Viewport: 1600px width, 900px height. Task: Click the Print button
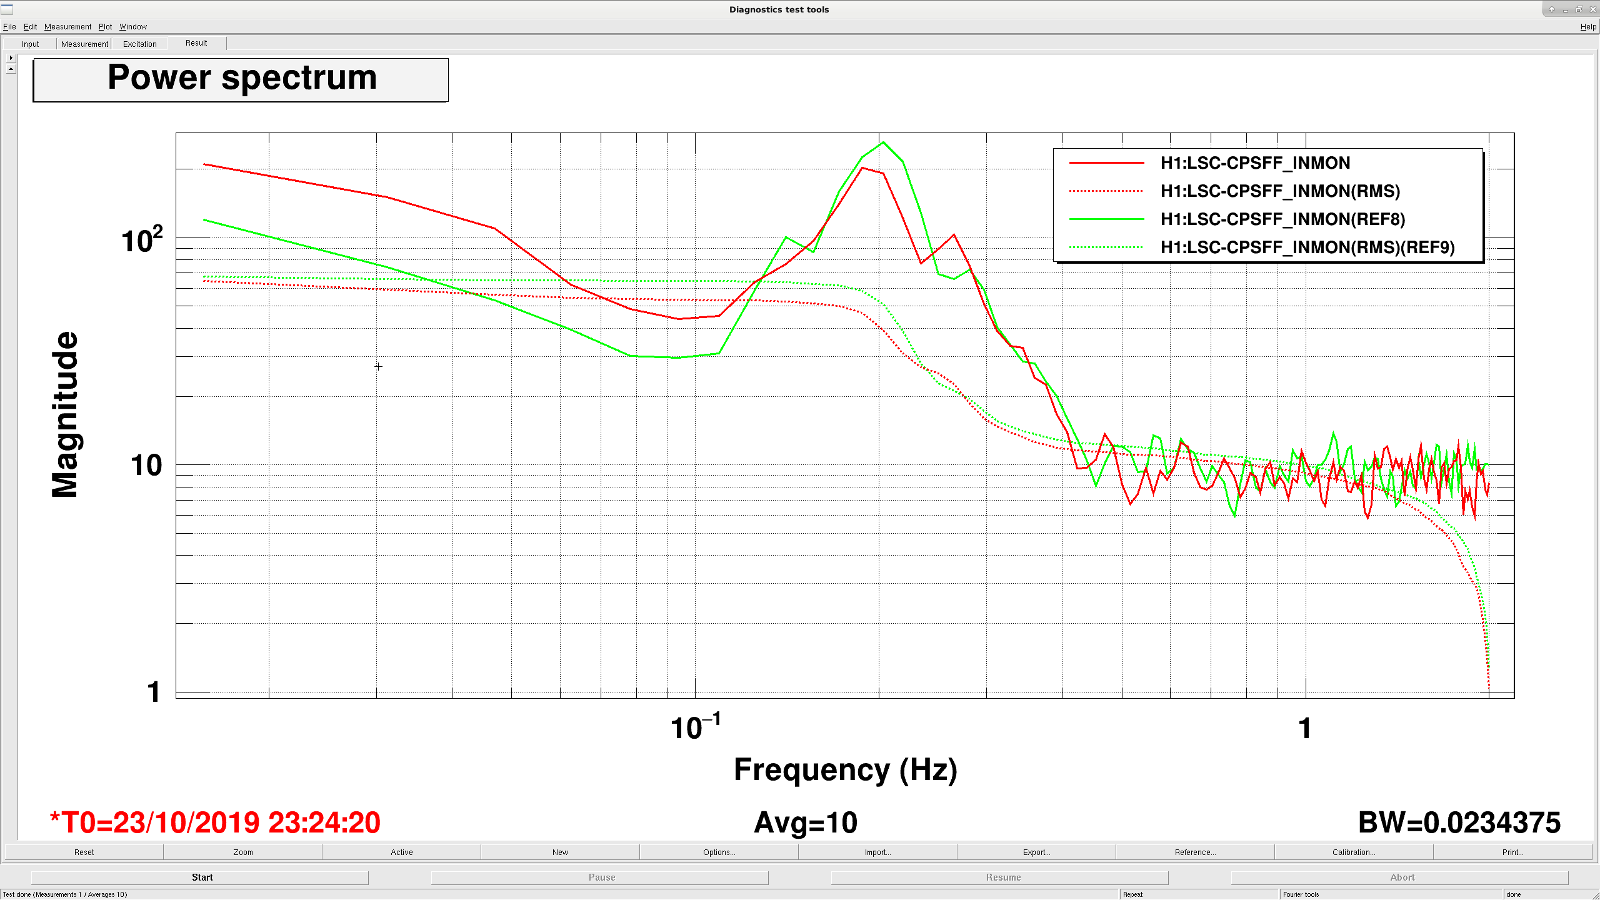(1512, 852)
